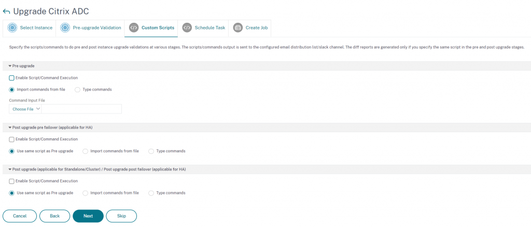Select Type commands in Pre upgrade
Screen dimensions: 531x227
pyautogui.click(x=77, y=90)
